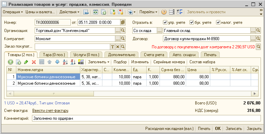The height and width of the screenshot is (134, 265).
Task: Open the Авто. скидки tab
Action: click(x=184, y=55)
